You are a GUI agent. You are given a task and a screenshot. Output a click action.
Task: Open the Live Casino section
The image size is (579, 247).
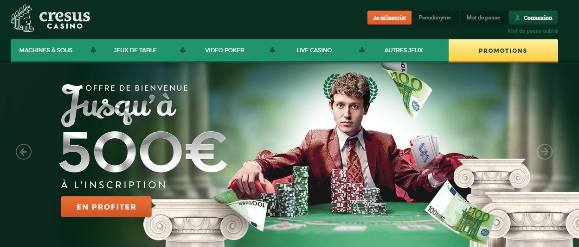pyautogui.click(x=314, y=50)
